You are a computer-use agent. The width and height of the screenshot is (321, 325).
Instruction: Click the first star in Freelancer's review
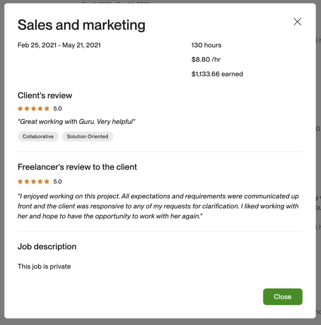(20, 182)
